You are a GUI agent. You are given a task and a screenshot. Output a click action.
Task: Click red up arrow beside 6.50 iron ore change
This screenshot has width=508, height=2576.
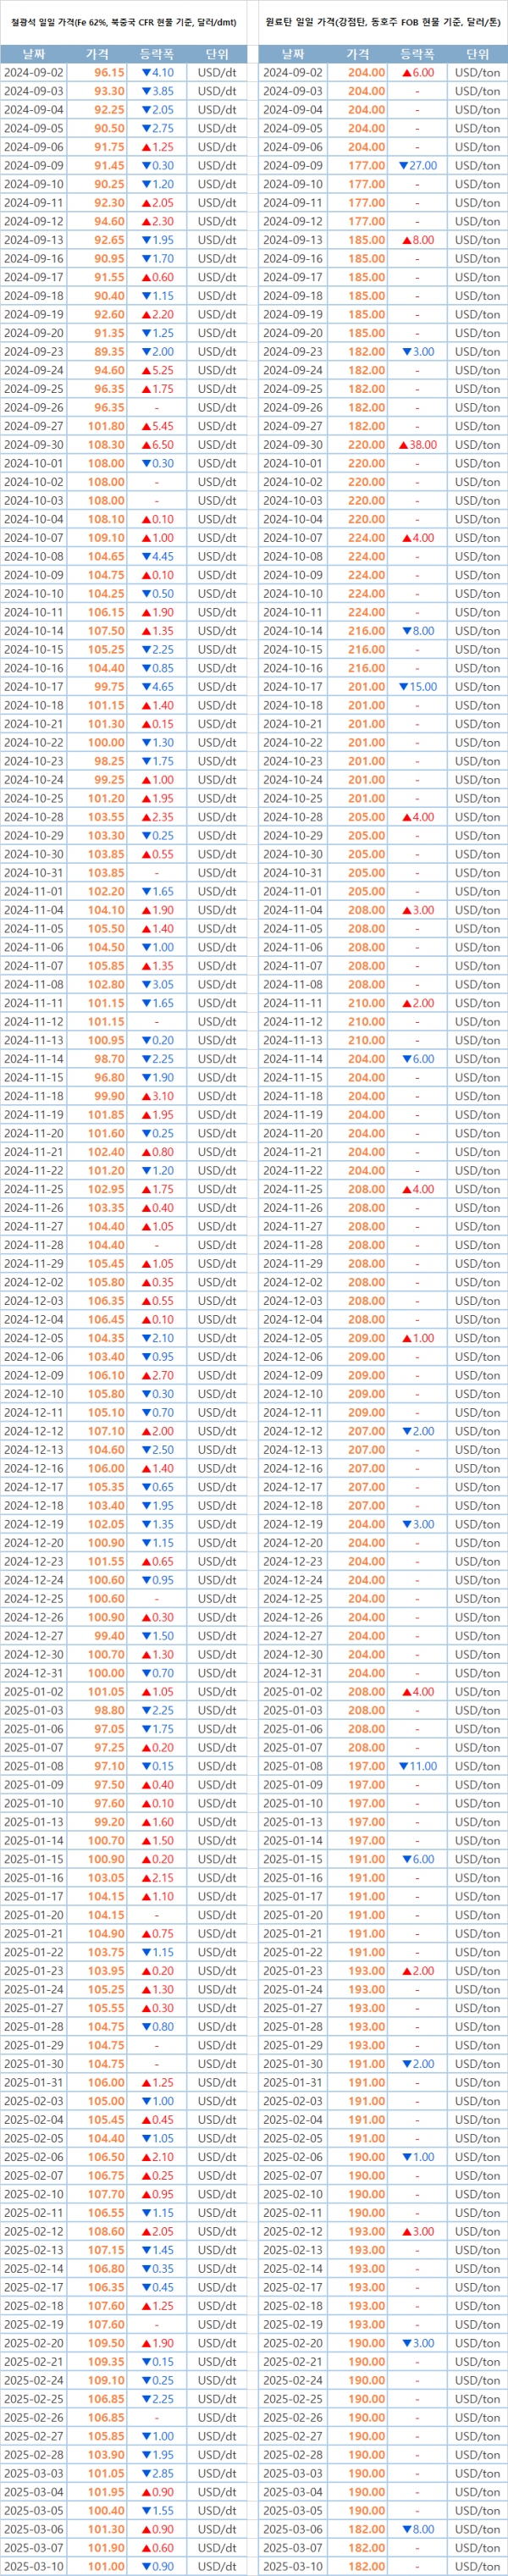click(x=146, y=445)
